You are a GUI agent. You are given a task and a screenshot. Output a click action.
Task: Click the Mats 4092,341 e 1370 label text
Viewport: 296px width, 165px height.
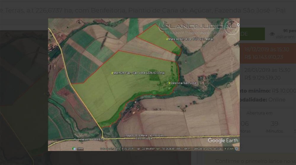[191, 39]
